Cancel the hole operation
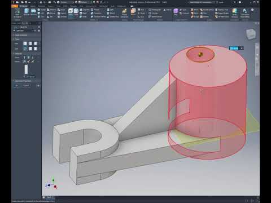271x203 pixels. (x=26, y=86)
